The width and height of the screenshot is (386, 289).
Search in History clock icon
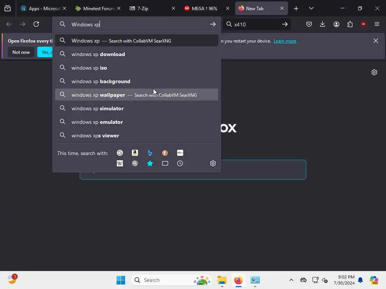pos(180,163)
